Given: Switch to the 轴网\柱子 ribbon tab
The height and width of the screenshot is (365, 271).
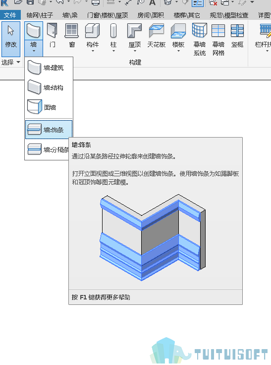Looking at the screenshot, I should (x=40, y=15).
